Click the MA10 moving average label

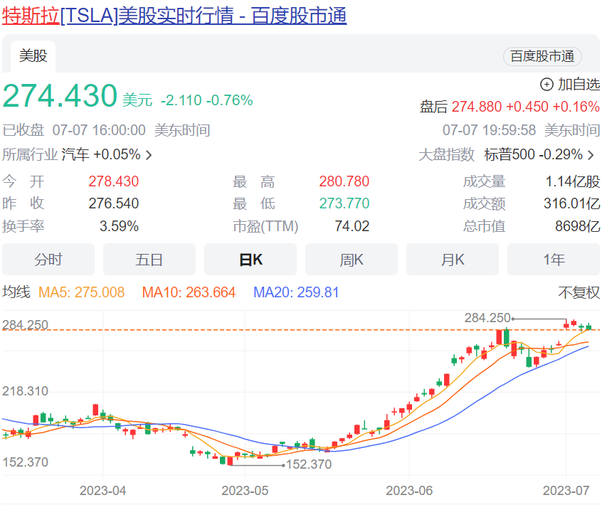coord(189,292)
